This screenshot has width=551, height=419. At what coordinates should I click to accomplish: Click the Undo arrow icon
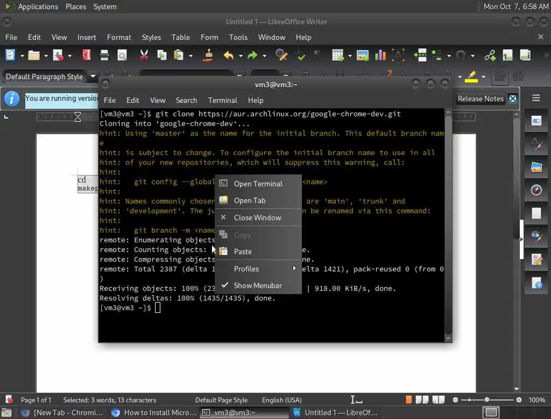228,55
